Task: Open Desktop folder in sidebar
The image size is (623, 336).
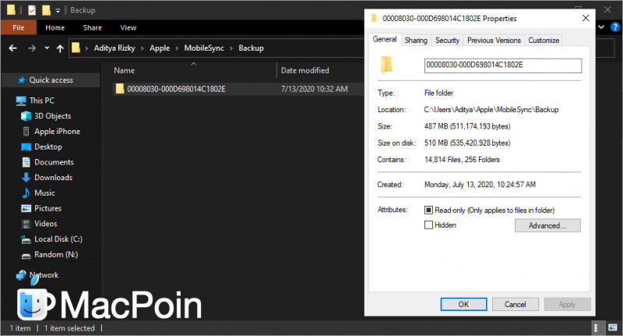Action: (48, 147)
